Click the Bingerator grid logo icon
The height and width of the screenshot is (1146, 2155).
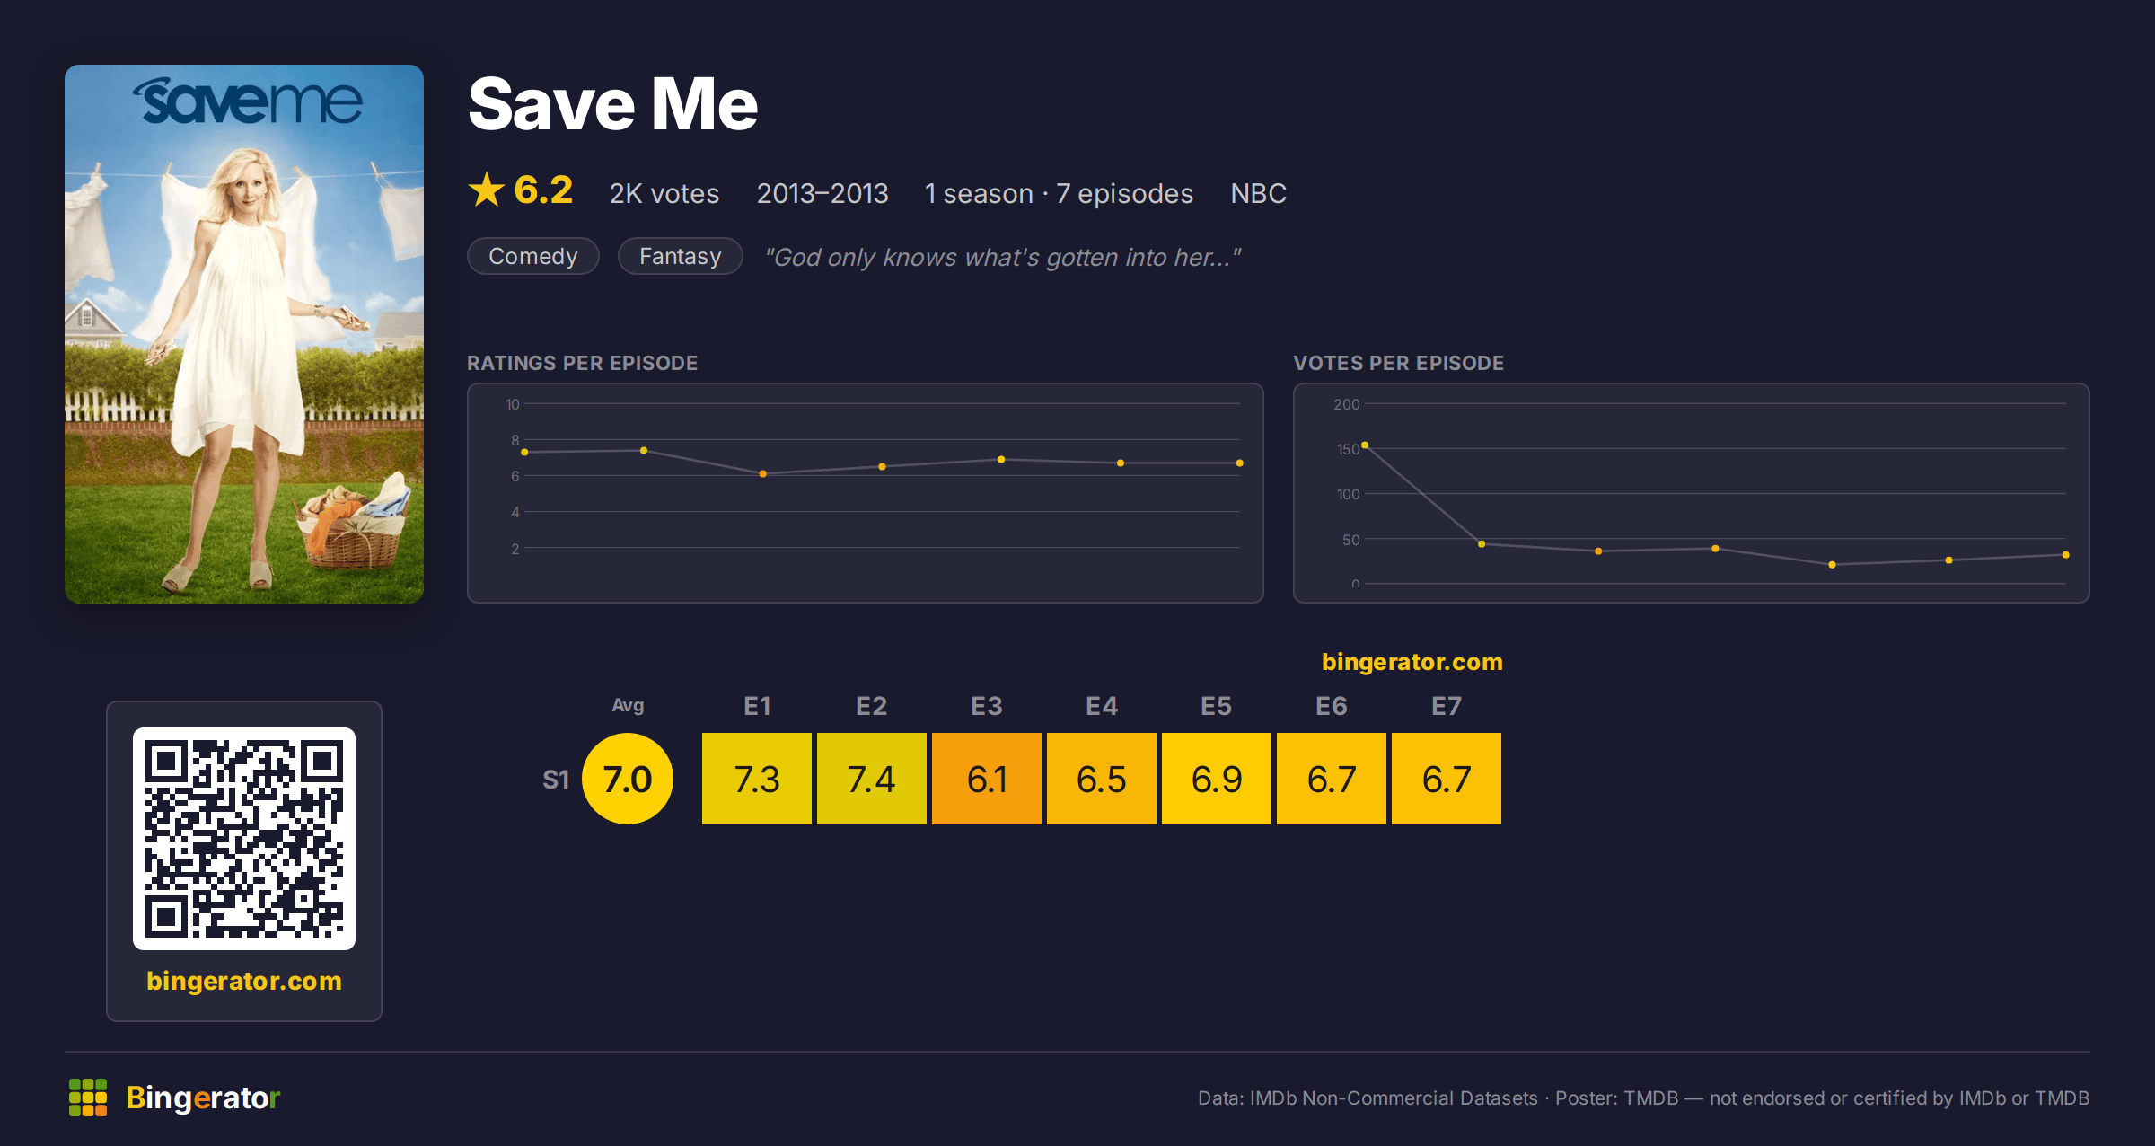click(x=88, y=1098)
